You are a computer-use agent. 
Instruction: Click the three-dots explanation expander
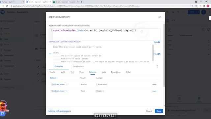(50, 54)
